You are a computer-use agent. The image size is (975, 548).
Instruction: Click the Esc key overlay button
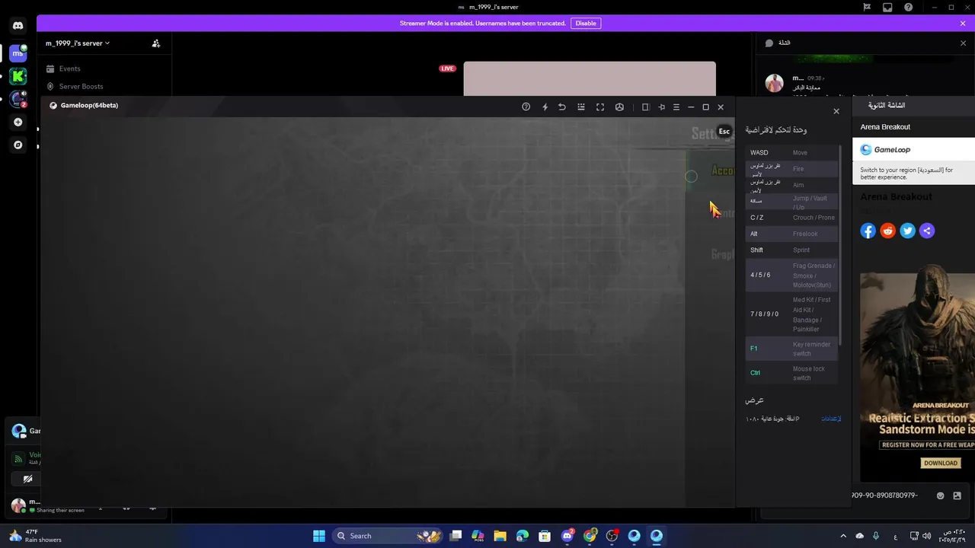[724, 131]
